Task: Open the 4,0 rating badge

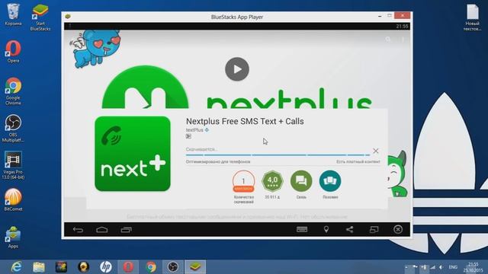Action: point(272,181)
